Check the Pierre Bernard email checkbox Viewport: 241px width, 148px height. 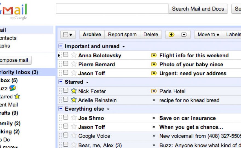click(x=66, y=64)
